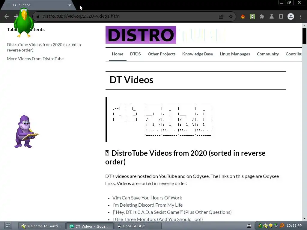Open the flame-face extension icon

(x=243, y=17)
